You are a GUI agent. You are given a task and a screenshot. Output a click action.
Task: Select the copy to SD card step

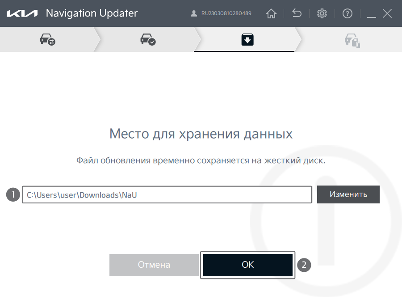(352, 40)
